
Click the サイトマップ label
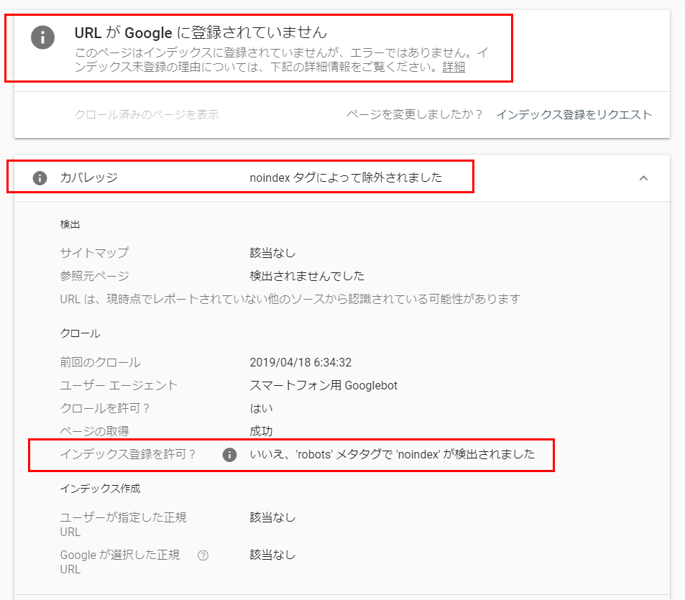(x=94, y=252)
